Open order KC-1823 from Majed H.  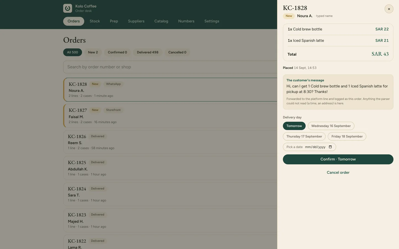pyautogui.click(x=170, y=221)
